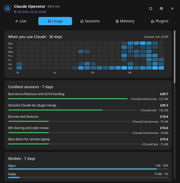Click the purple clock icon beside 5h limit
The image size is (180, 183).
15,12
